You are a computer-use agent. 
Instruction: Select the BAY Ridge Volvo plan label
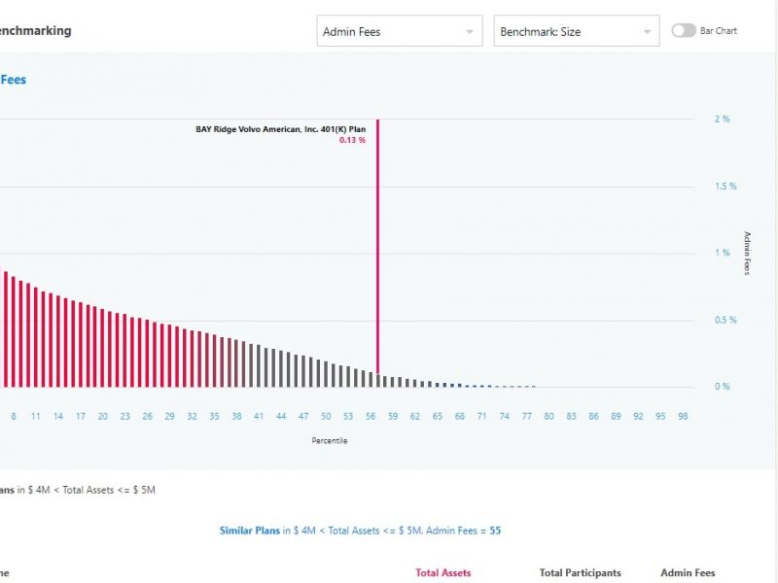point(280,128)
